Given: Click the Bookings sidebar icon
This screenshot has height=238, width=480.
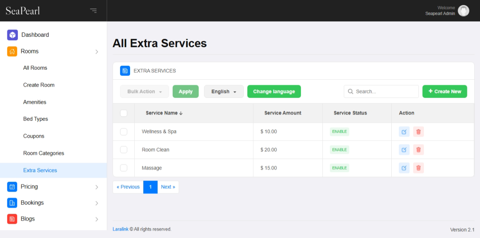Looking at the screenshot, I should [12, 203].
